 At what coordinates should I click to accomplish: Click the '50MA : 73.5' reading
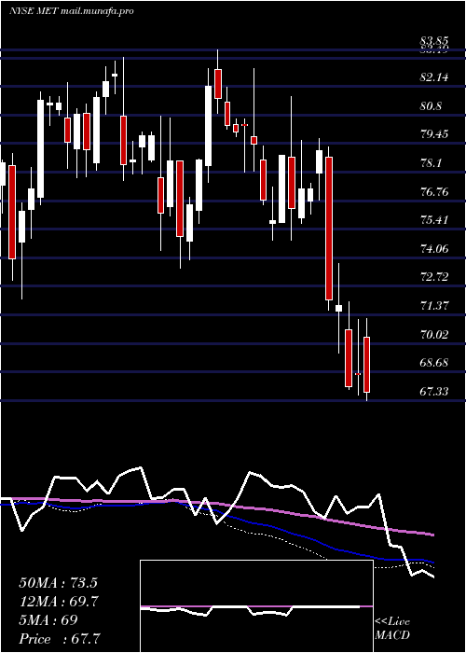pos(58,583)
